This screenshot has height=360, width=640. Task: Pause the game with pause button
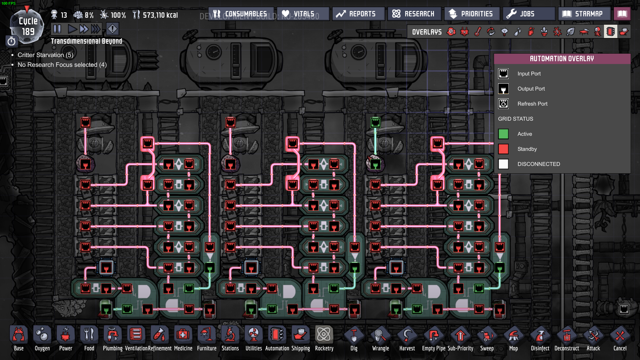click(57, 29)
